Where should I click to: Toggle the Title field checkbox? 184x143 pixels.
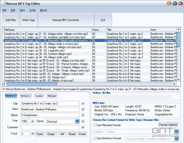pyautogui.click(x=83, y=103)
